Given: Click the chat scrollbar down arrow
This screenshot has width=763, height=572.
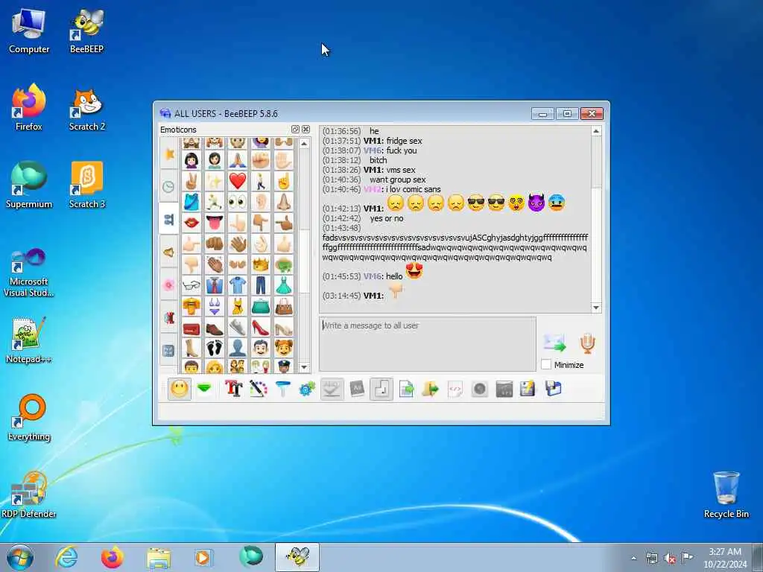Looking at the screenshot, I should click(596, 308).
